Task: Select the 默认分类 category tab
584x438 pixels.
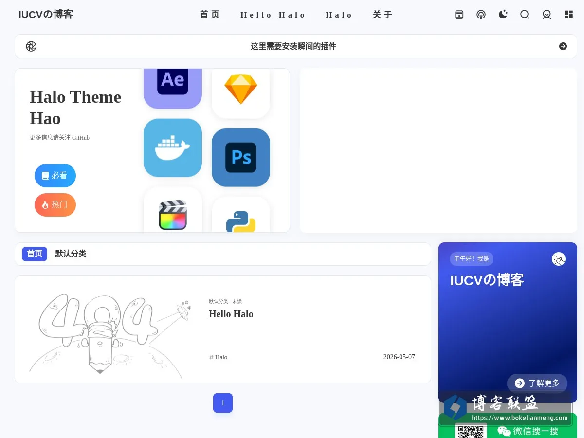Action: (x=71, y=254)
